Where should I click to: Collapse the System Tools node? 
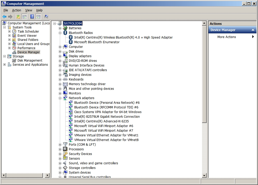(x=4, y=27)
